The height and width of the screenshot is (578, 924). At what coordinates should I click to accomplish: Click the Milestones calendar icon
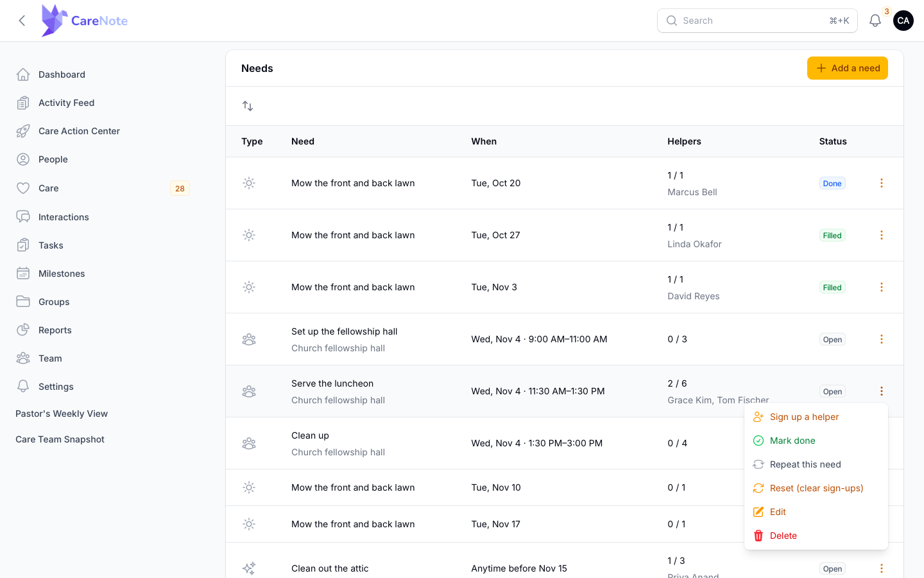click(x=23, y=274)
